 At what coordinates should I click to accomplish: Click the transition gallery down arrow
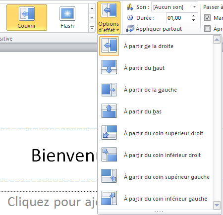coord(92,18)
